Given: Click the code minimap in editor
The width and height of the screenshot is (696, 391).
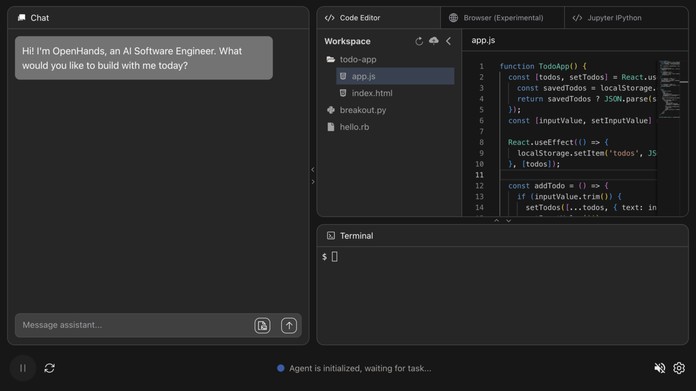Looking at the screenshot, I should click(669, 90).
